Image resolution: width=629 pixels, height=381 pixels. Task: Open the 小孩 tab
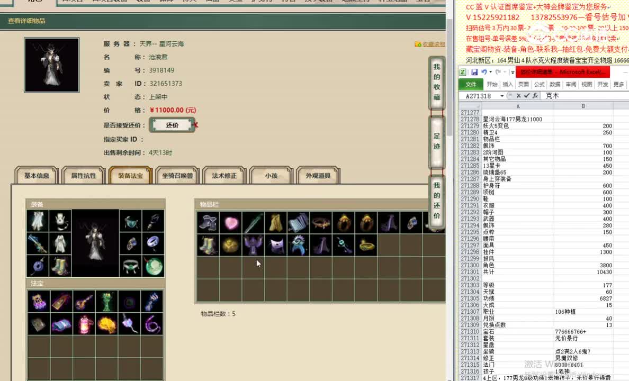[x=271, y=176]
